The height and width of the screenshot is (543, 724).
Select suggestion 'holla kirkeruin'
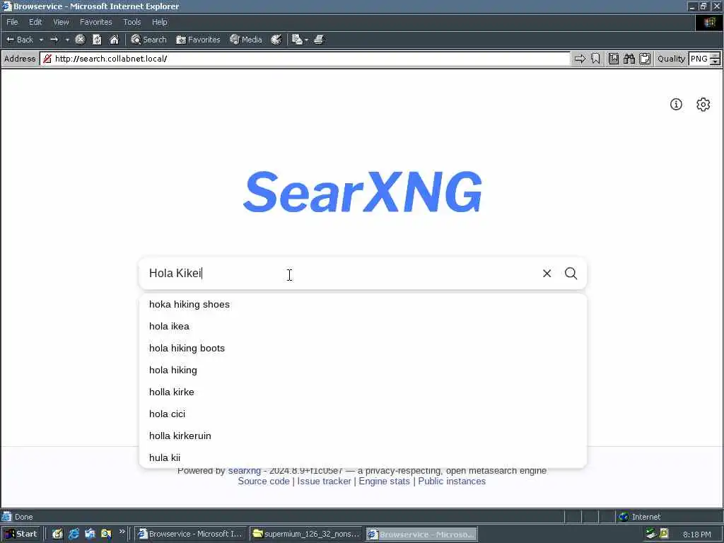(363, 436)
